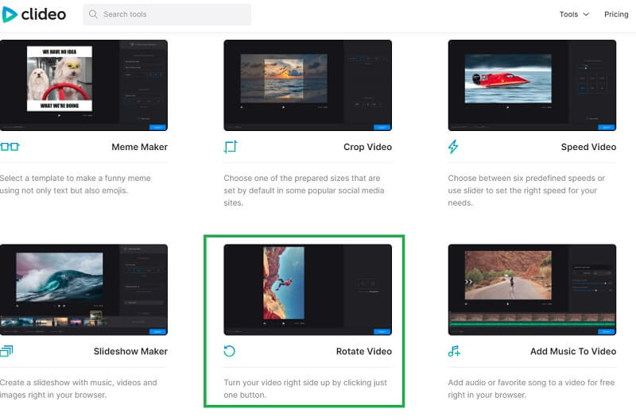Click the Meme Maker preview thumbnail

click(x=83, y=85)
